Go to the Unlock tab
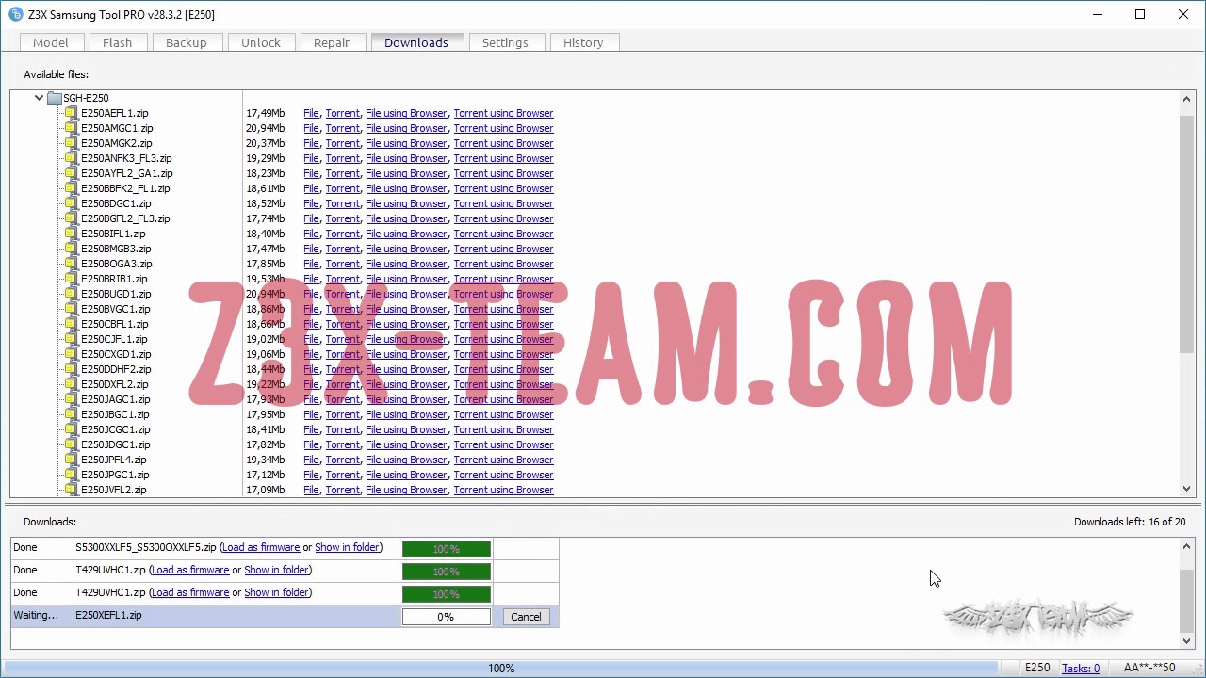The width and height of the screenshot is (1206, 678). [x=261, y=42]
